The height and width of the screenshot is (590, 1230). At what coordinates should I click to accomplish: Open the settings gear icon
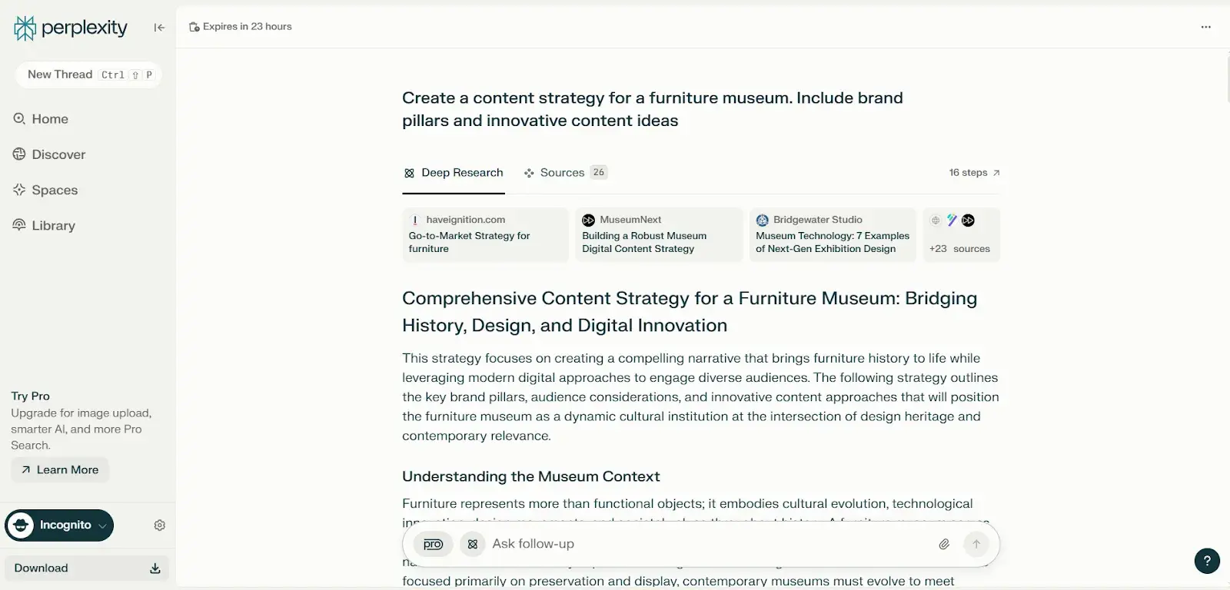(160, 525)
